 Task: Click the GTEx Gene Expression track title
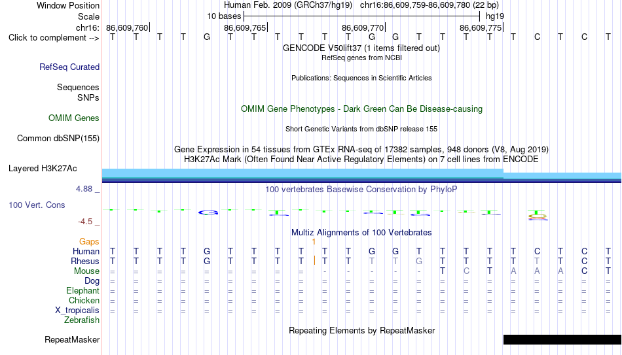click(361, 149)
